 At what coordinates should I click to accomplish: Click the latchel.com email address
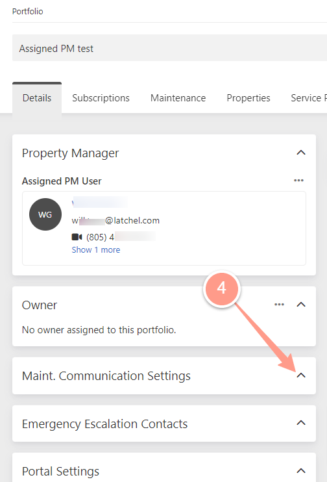point(115,220)
